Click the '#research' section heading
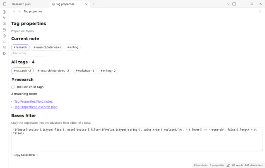Image resolution: width=265 pixels, height=168 pixels. [22, 79]
